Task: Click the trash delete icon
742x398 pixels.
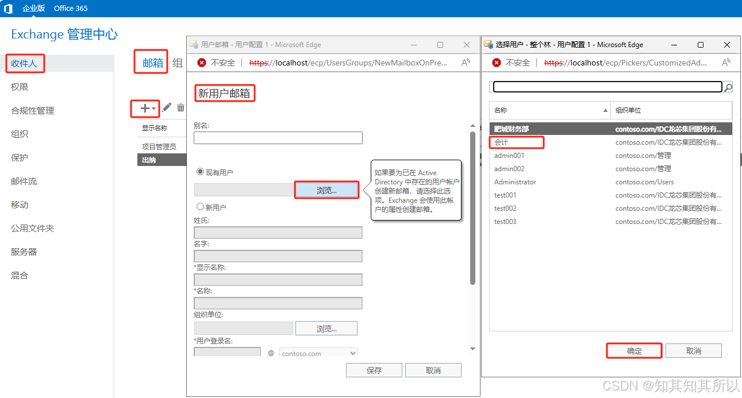Action: [x=180, y=107]
